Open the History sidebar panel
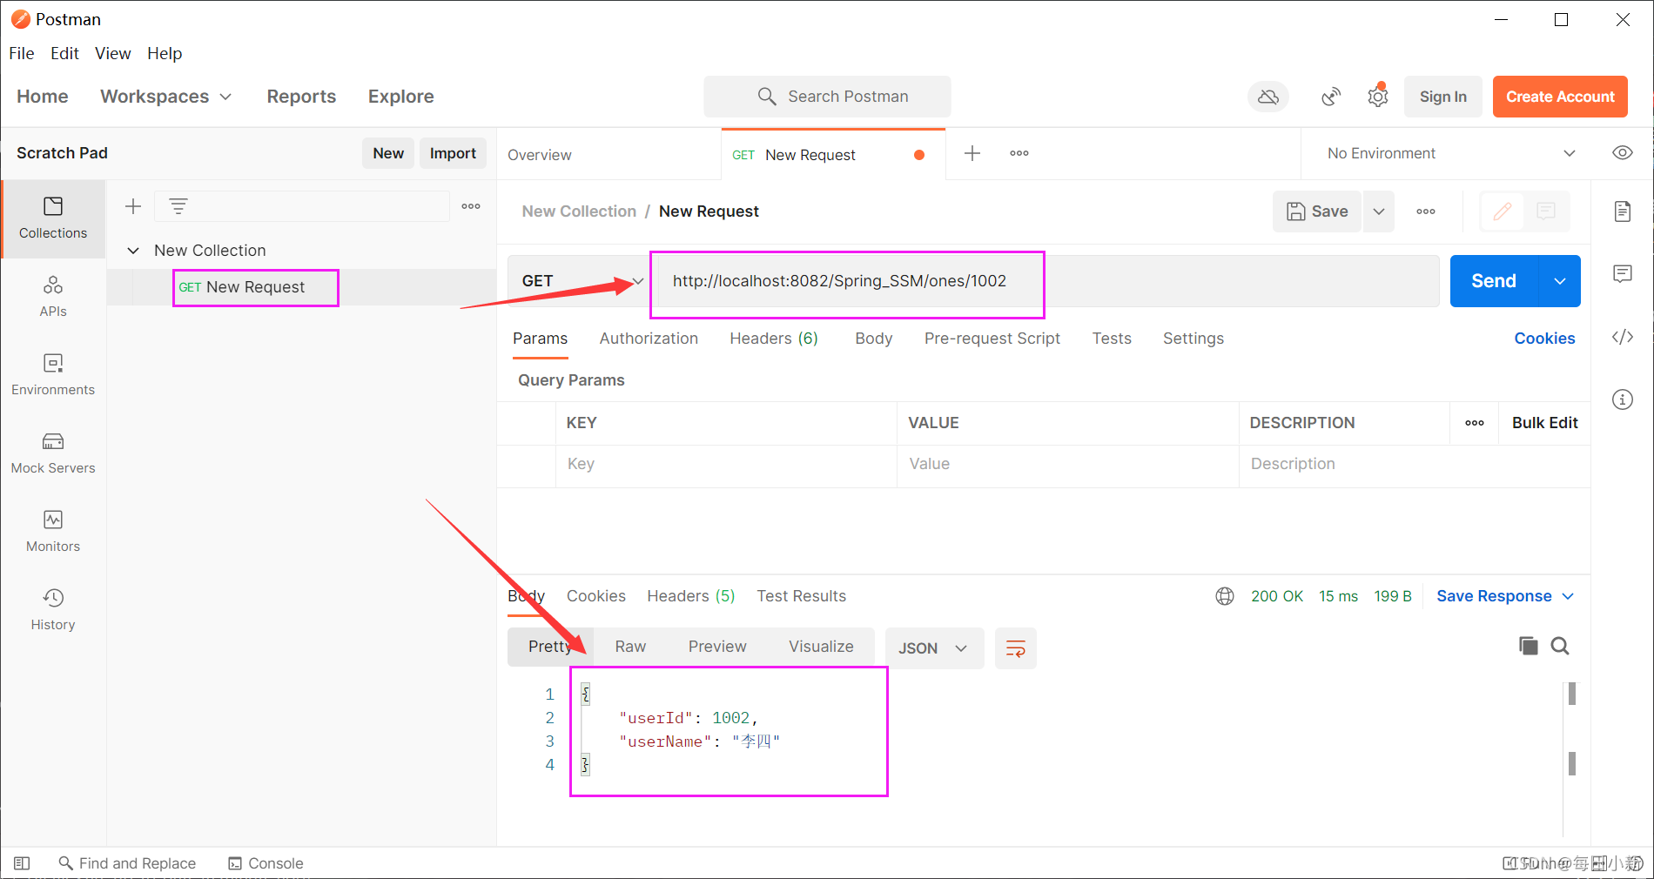The height and width of the screenshot is (879, 1654). click(53, 610)
